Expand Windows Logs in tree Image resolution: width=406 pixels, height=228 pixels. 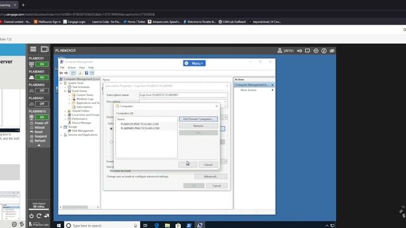pyautogui.click(x=69, y=99)
